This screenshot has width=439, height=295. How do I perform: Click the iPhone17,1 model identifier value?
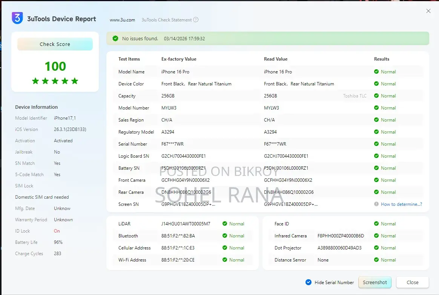click(x=65, y=118)
